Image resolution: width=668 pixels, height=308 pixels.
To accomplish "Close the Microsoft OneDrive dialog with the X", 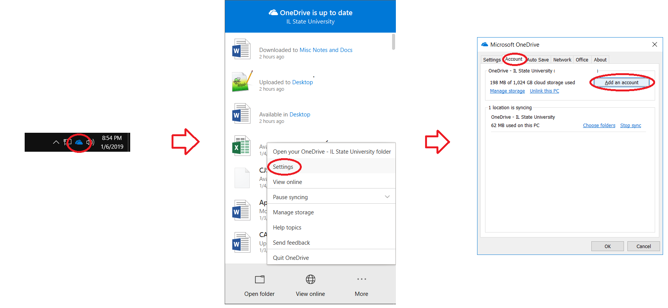I will pos(655,44).
